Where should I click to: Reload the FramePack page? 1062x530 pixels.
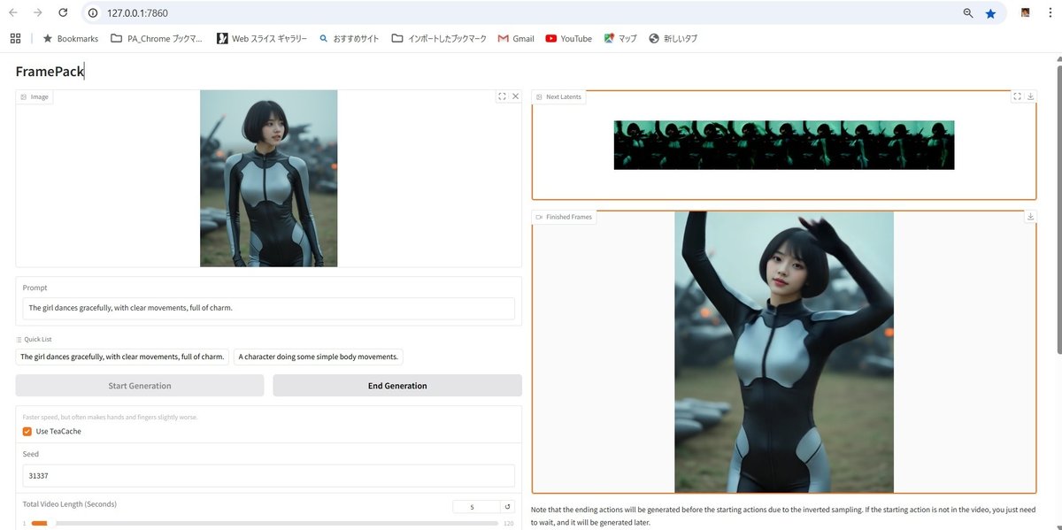tap(62, 13)
